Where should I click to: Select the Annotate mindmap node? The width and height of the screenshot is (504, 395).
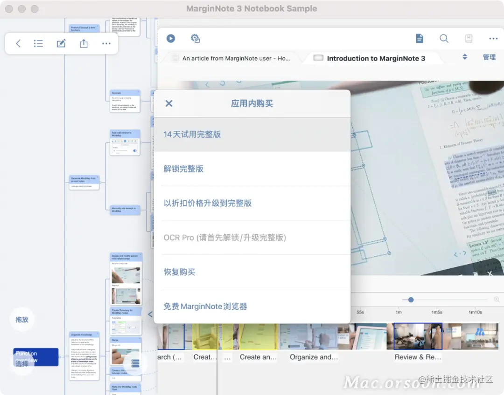[125, 101]
